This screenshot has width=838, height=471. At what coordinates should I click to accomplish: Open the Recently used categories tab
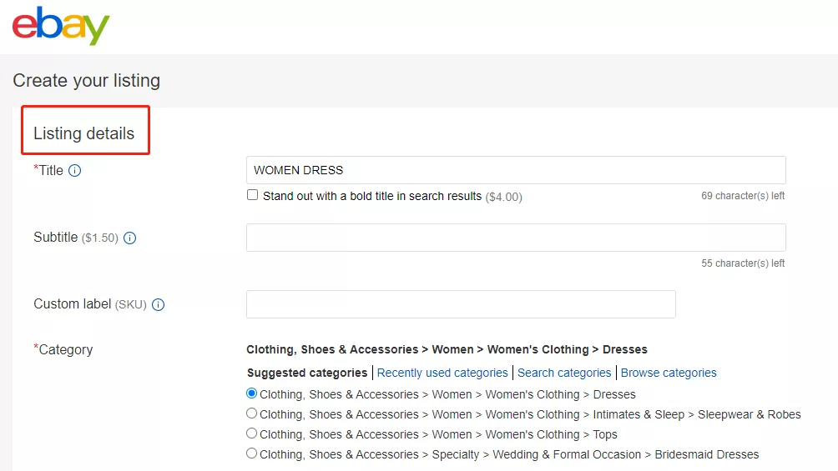click(x=442, y=373)
